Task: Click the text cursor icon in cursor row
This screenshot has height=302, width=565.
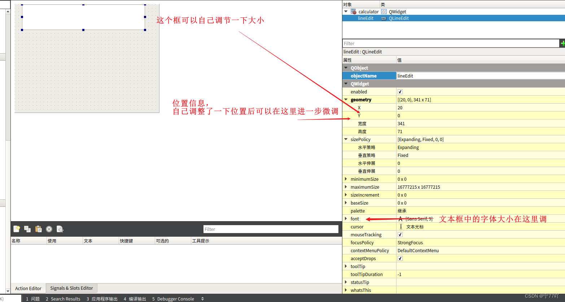Action: (x=401, y=227)
